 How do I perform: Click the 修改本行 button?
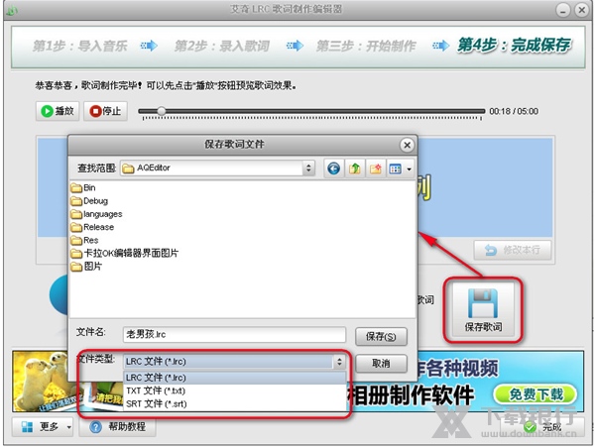(513, 250)
